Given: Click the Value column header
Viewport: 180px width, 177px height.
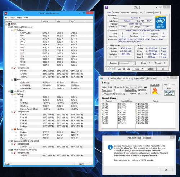Looking at the screenshot, I should [x=49, y=21].
